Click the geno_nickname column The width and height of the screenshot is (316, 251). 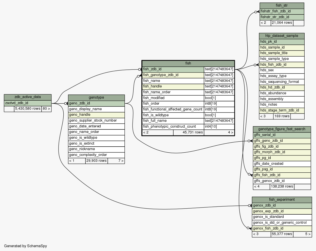coord(96,149)
